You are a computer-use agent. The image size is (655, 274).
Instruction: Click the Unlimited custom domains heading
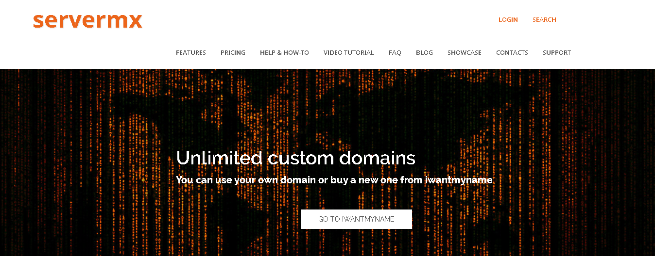click(296, 158)
